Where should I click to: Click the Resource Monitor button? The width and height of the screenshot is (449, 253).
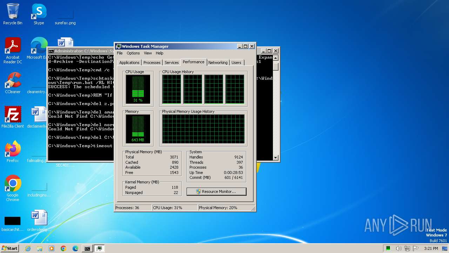(x=216, y=192)
